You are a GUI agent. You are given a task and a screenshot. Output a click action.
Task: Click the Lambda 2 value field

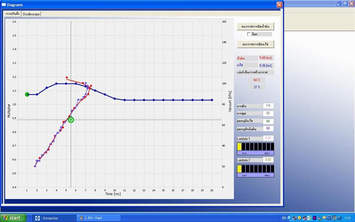pos(268,160)
